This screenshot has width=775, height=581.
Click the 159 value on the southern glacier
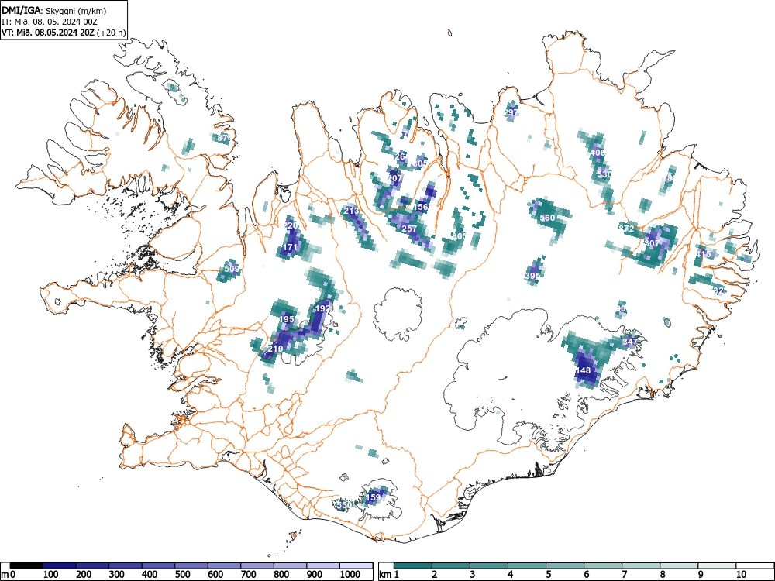(x=374, y=497)
